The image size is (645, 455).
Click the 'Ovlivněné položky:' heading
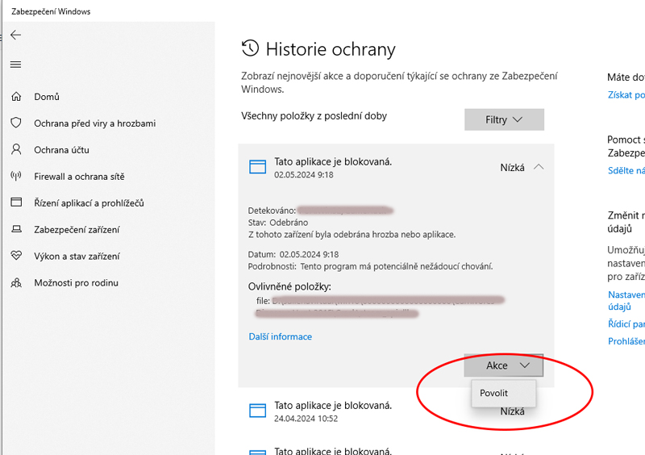pyautogui.click(x=289, y=286)
